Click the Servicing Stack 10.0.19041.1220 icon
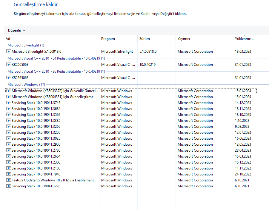 point(9,186)
